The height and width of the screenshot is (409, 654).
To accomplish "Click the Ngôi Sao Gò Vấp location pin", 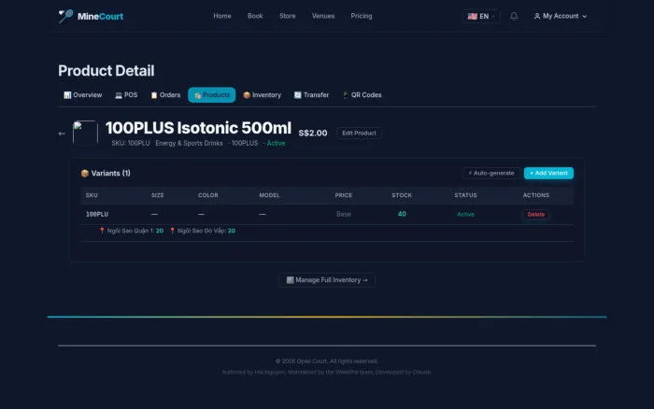I will (172, 231).
